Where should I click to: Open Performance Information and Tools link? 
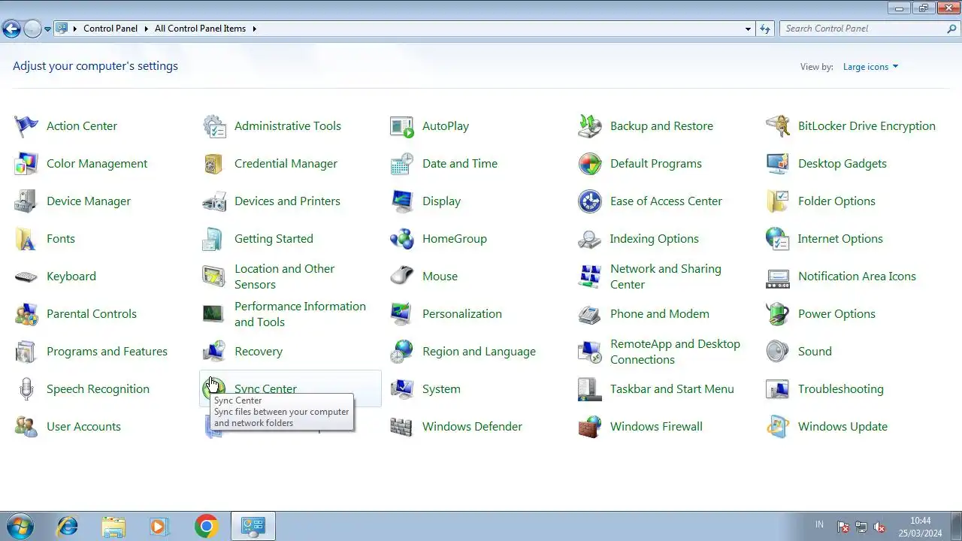300,314
